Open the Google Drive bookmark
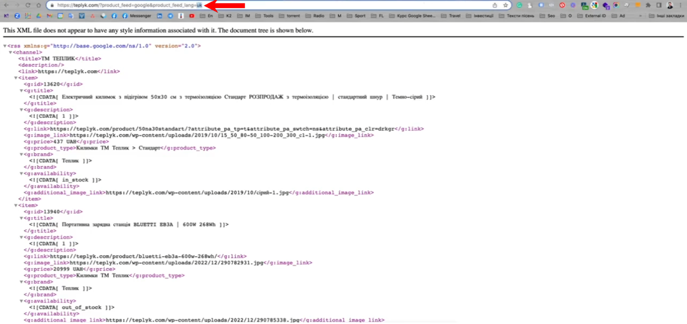The height and width of the screenshot is (324, 687). [38, 16]
